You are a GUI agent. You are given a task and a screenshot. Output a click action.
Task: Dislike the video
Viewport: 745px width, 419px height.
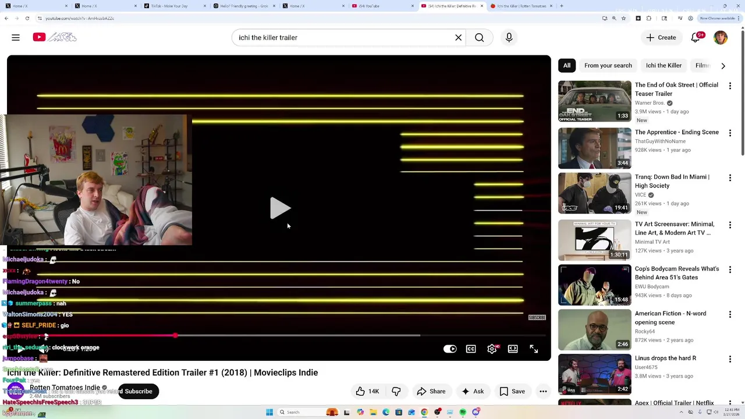tap(396, 391)
